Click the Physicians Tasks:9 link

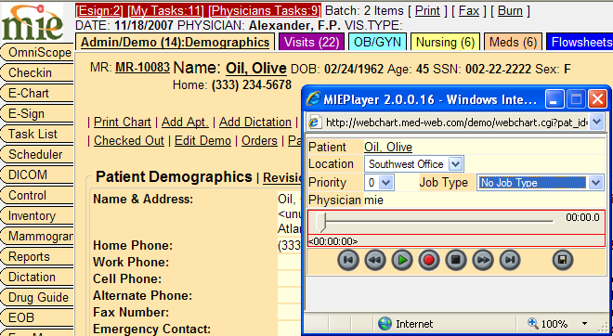(265, 10)
